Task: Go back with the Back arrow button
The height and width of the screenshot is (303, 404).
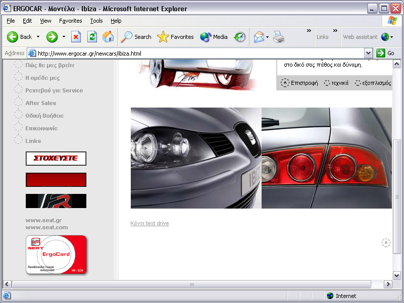Action: pyautogui.click(x=20, y=37)
